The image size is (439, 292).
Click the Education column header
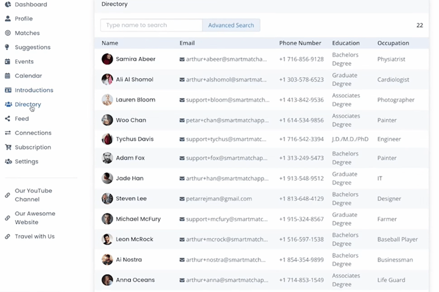point(346,43)
